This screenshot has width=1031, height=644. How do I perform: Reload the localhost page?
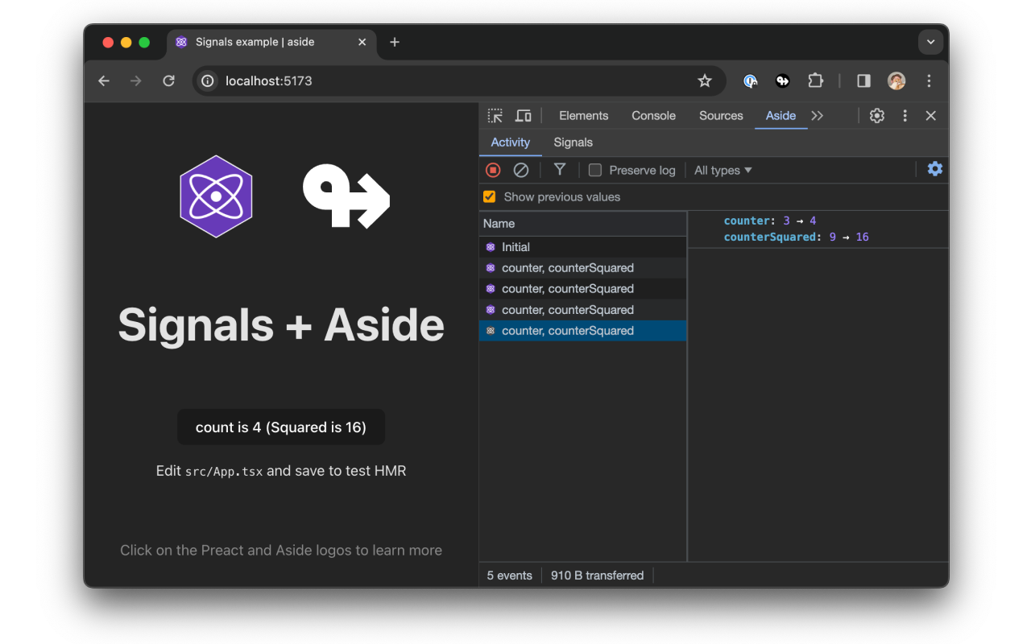pos(168,80)
